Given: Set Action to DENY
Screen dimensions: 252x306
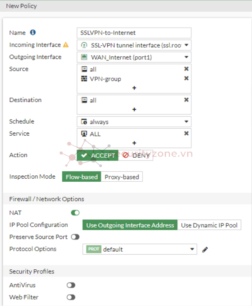Looking at the screenshot, I should pyautogui.click(x=136, y=155).
